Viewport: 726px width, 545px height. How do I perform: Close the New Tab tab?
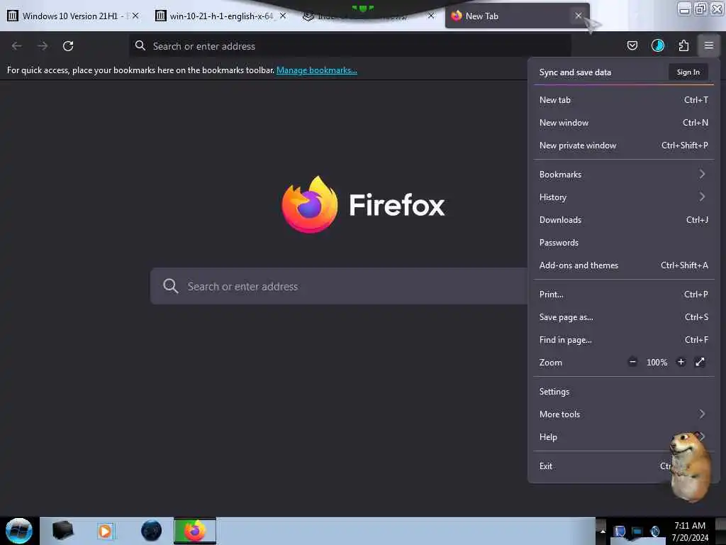[579, 16]
